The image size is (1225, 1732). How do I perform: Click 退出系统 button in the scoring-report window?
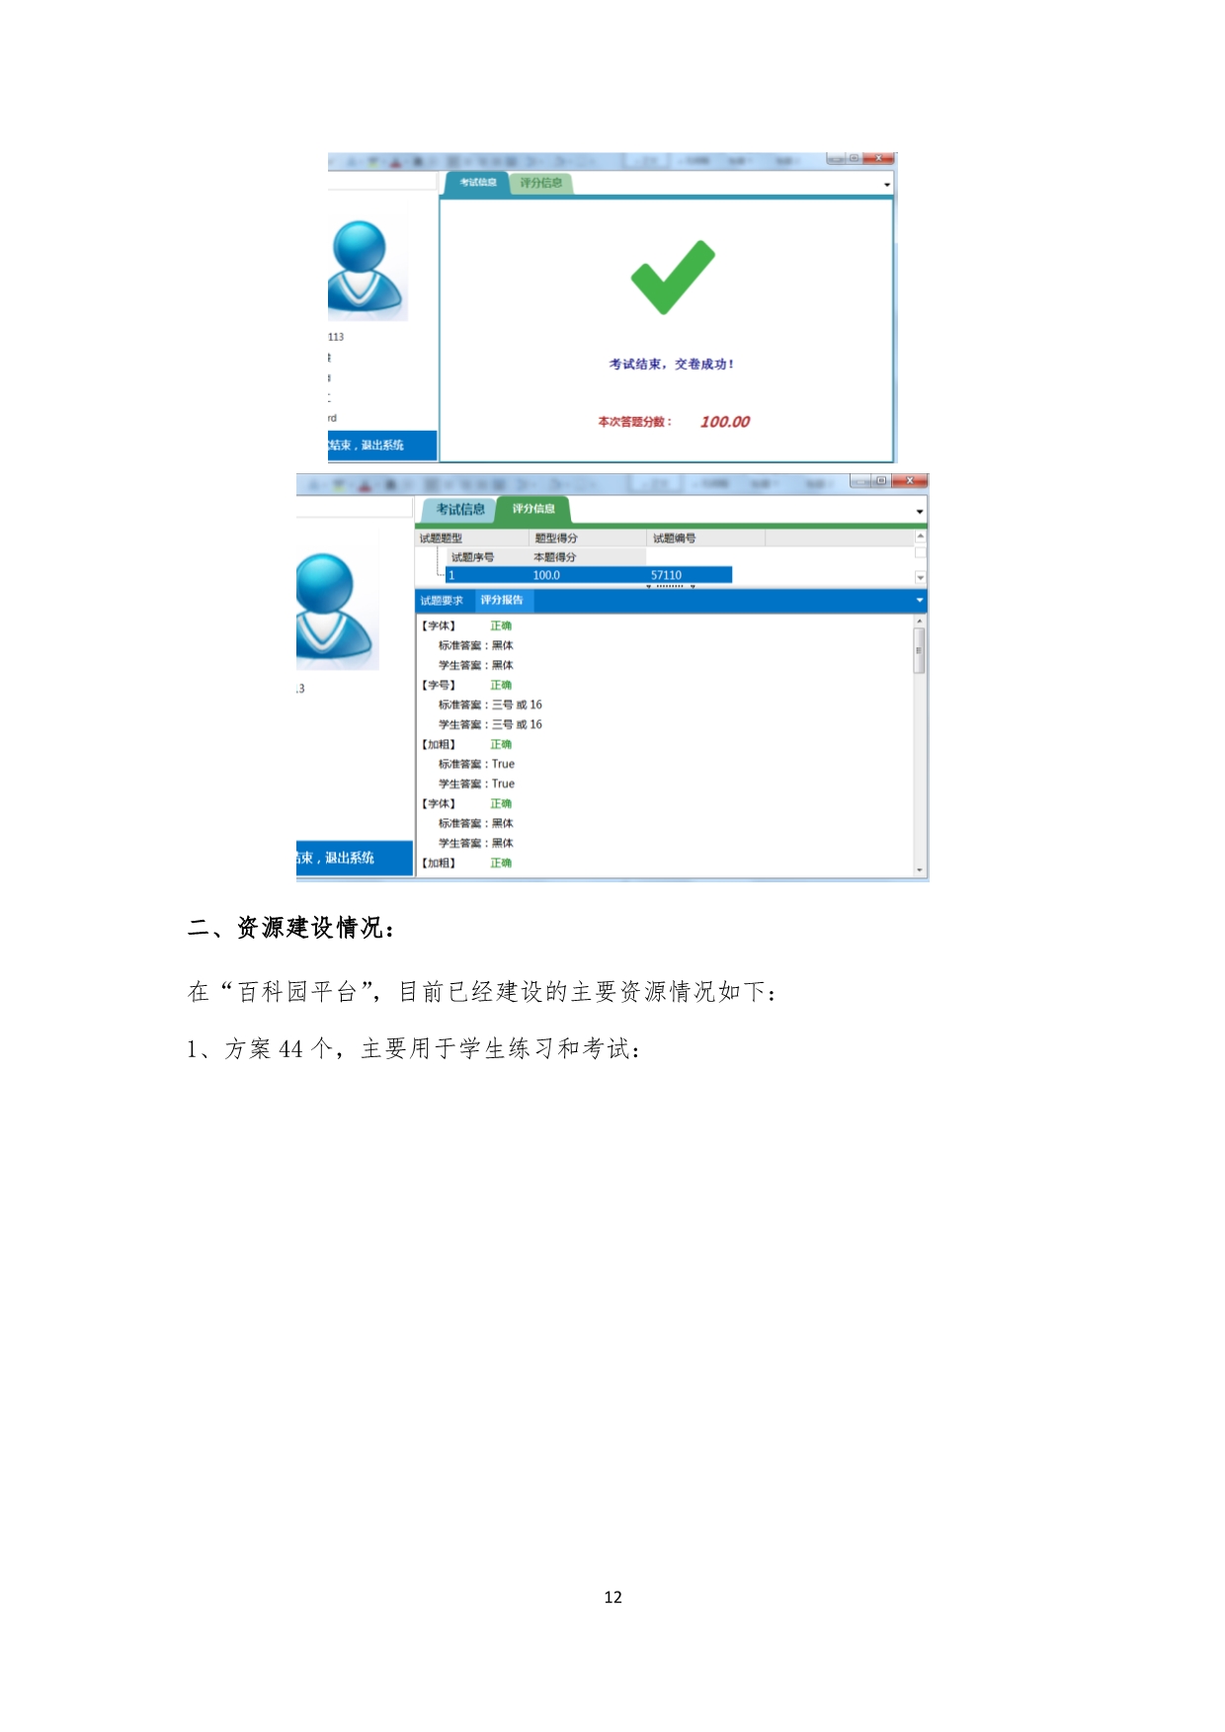[354, 858]
